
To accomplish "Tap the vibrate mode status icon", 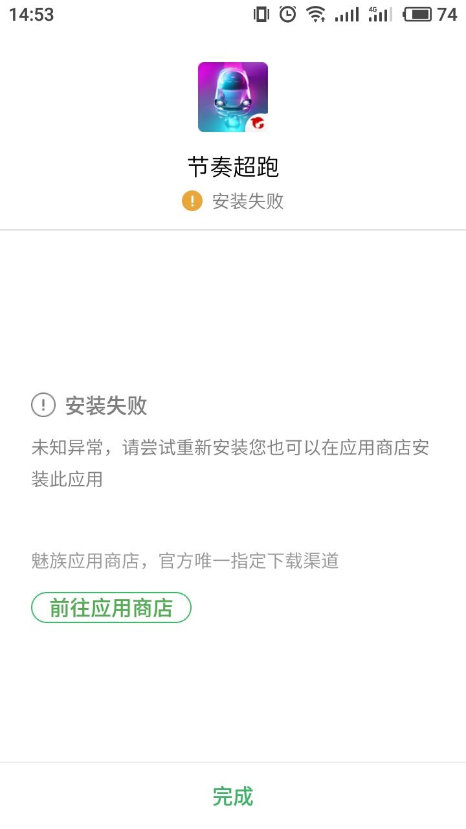I will point(261,14).
